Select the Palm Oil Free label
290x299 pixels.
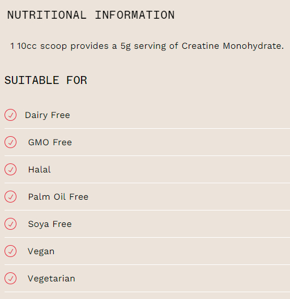click(x=58, y=197)
